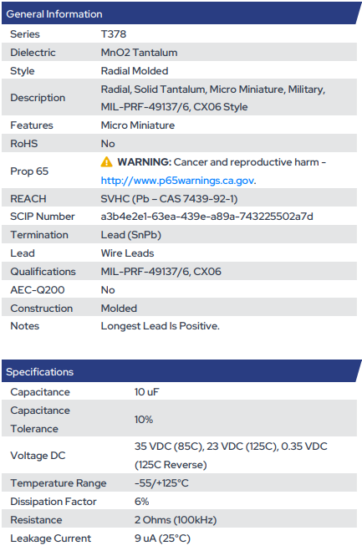This screenshot has height=551, width=362.
Task: Select the Longest Lead Is Positive note
Action: click(x=161, y=326)
